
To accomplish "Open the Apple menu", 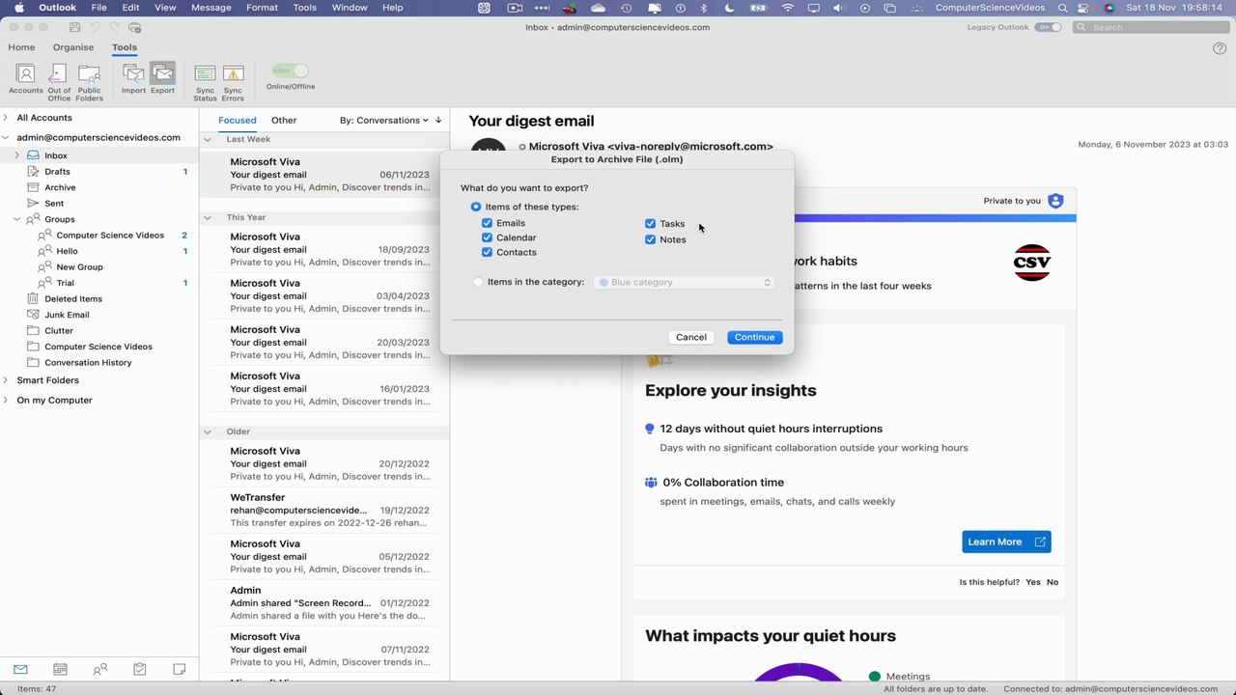I will click(18, 8).
